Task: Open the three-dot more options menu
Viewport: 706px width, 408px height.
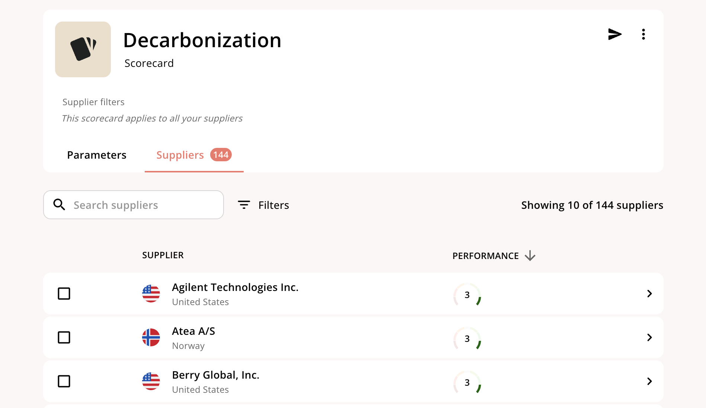Action: coord(643,34)
